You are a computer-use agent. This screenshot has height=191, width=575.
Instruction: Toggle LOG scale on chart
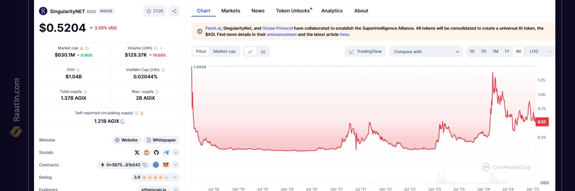[534, 52]
